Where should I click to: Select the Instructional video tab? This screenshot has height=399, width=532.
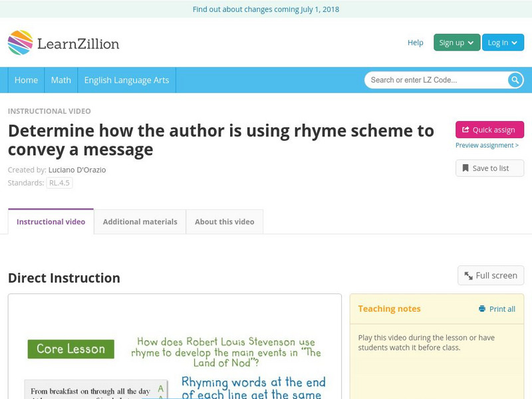point(51,221)
